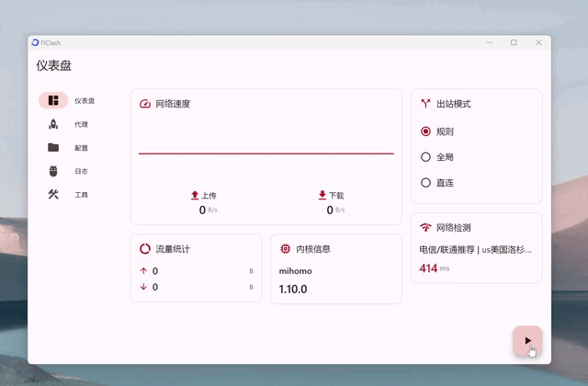This screenshot has height=386, width=588.
Task: Click the traffic statistics donut icon
Action: click(145, 248)
